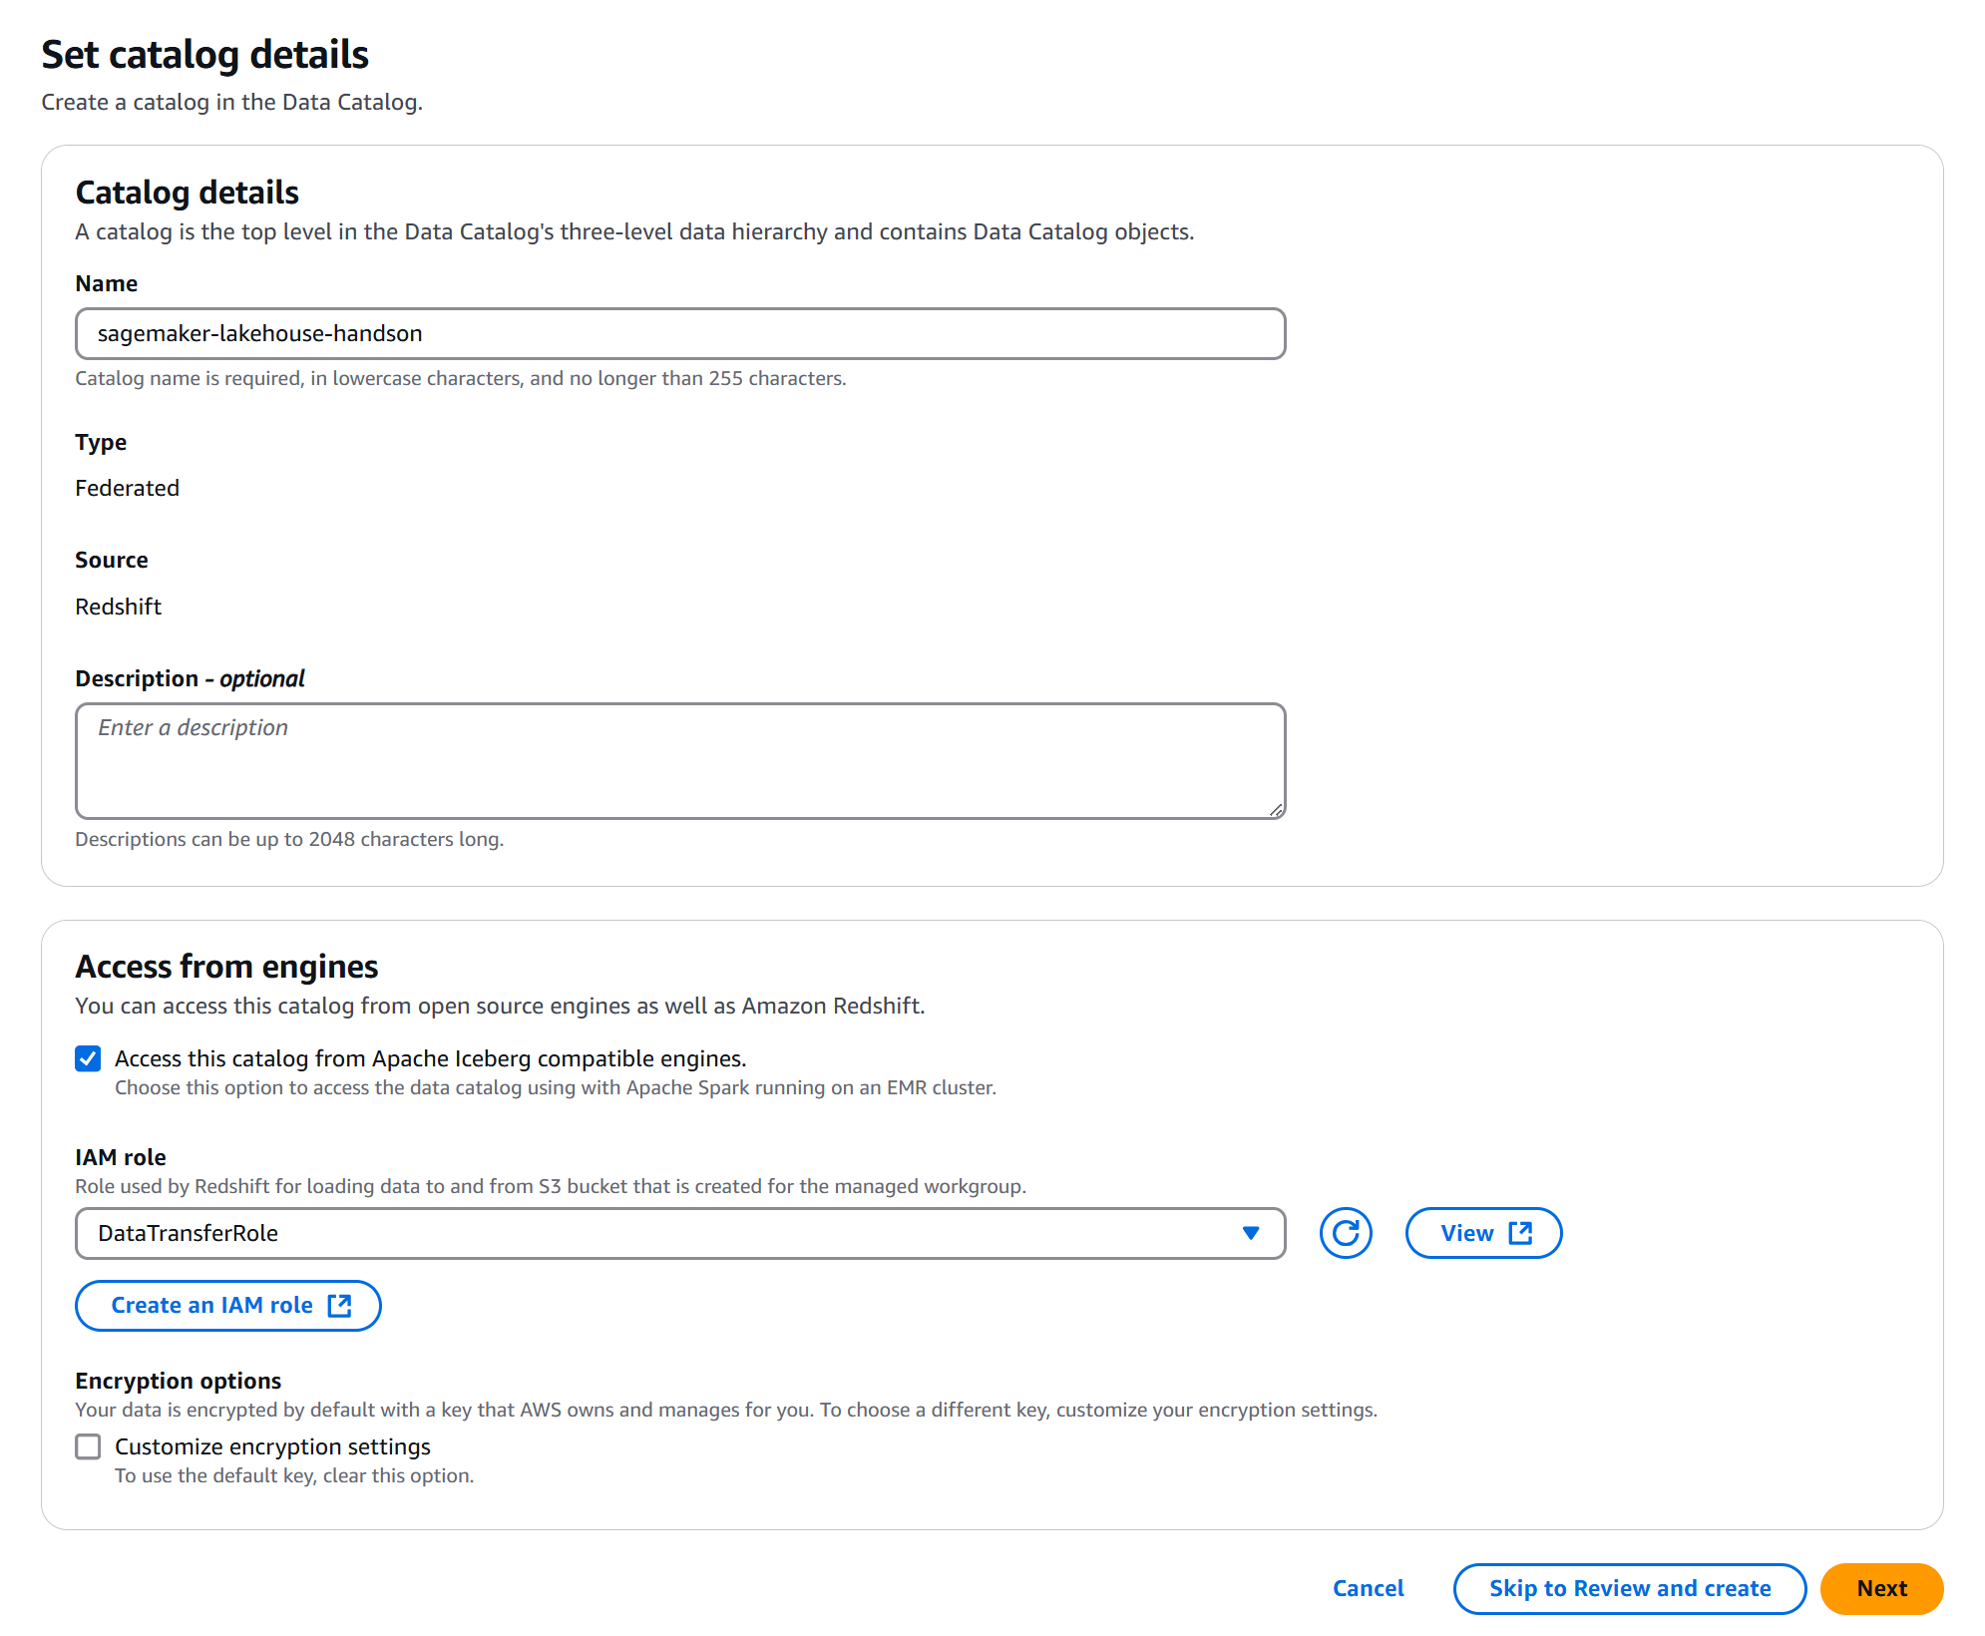Click Skip to Review and create
The width and height of the screenshot is (1985, 1636).
(1629, 1588)
